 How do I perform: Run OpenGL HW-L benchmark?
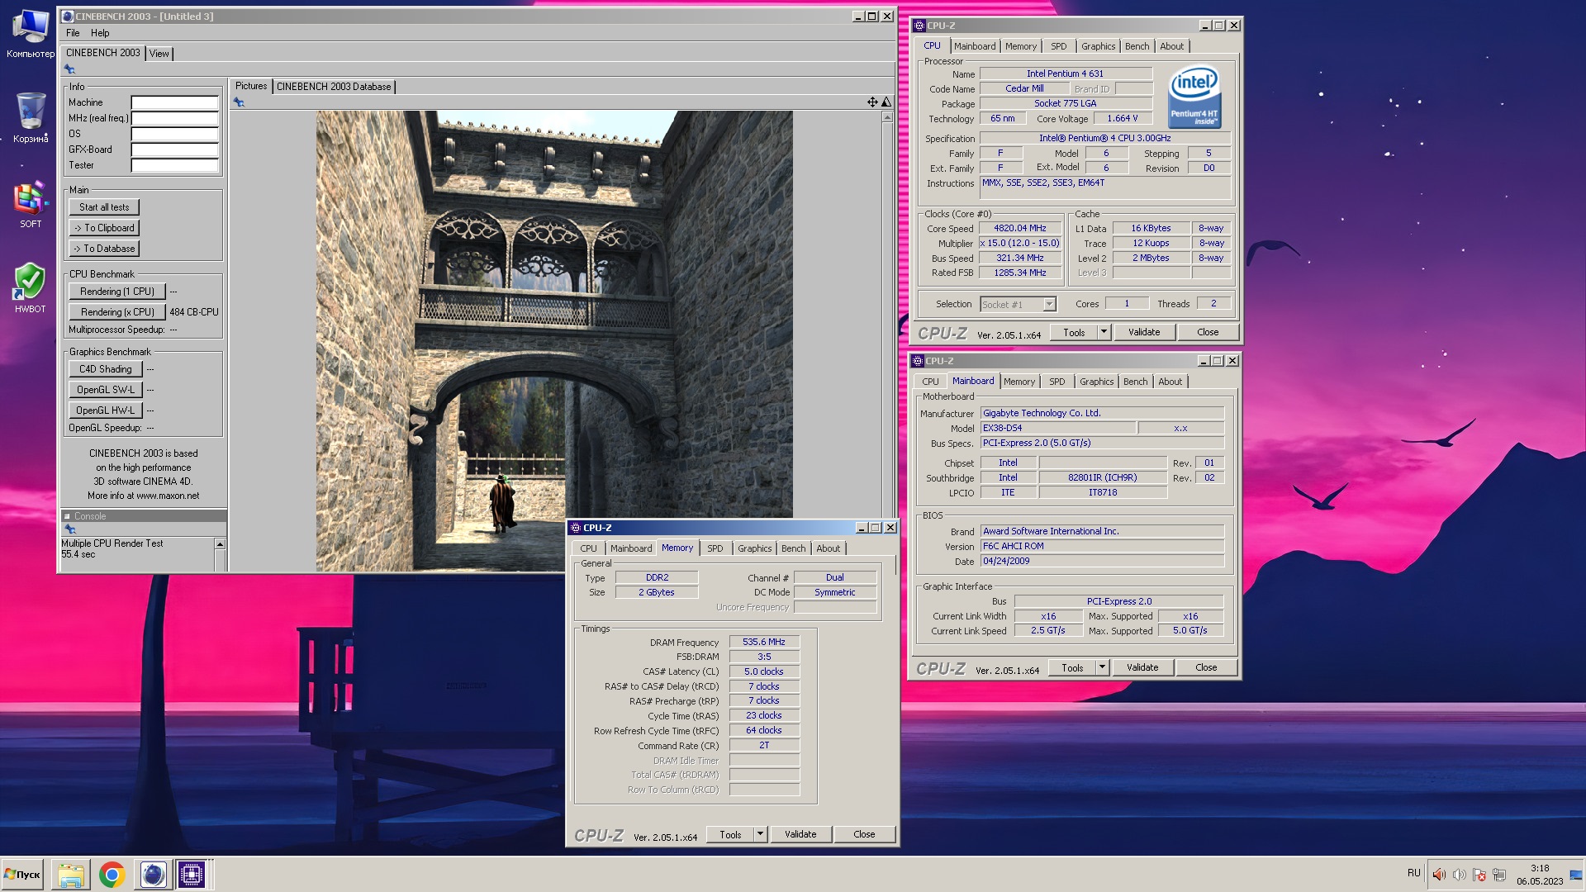(x=106, y=410)
